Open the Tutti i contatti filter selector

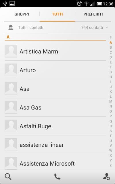pos(57,28)
